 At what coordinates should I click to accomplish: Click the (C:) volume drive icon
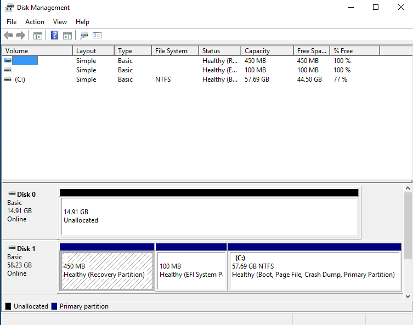pyautogui.click(x=8, y=79)
